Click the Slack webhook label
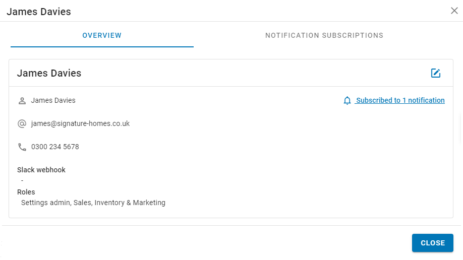This screenshot has width=463, height=260. pos(41,170)
